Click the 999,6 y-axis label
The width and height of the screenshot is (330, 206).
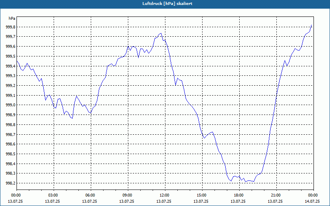10,47
